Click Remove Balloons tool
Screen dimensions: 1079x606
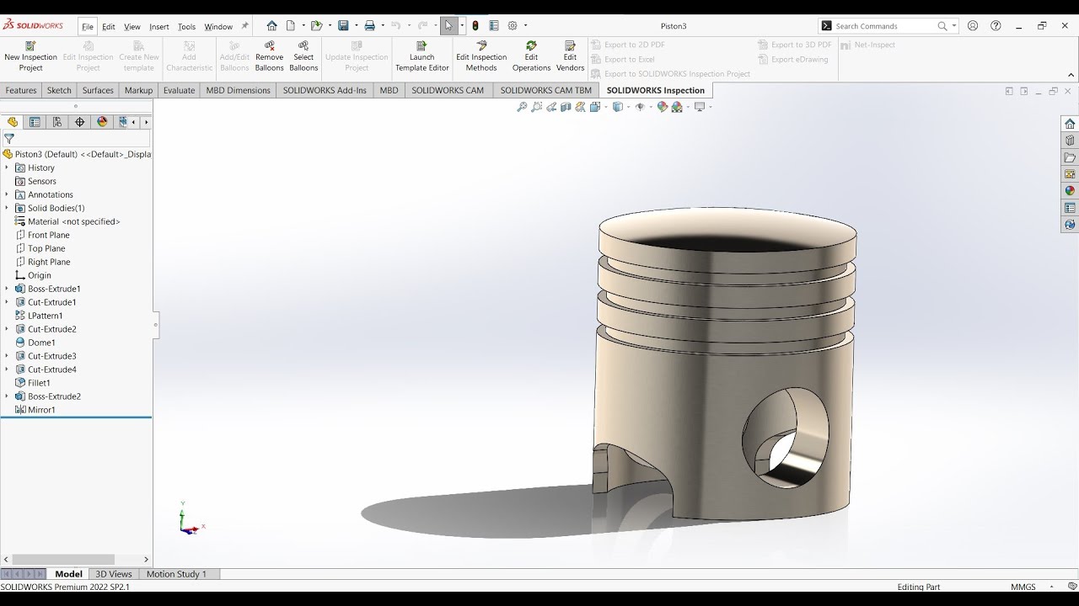click(269, 56)
